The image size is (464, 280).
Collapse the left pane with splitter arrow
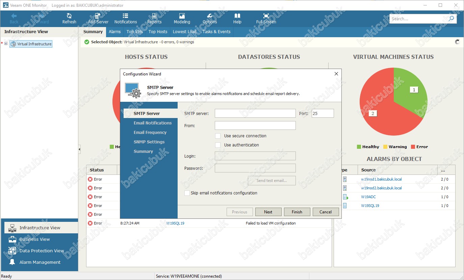pyautogui.click(x=79, y=149)
